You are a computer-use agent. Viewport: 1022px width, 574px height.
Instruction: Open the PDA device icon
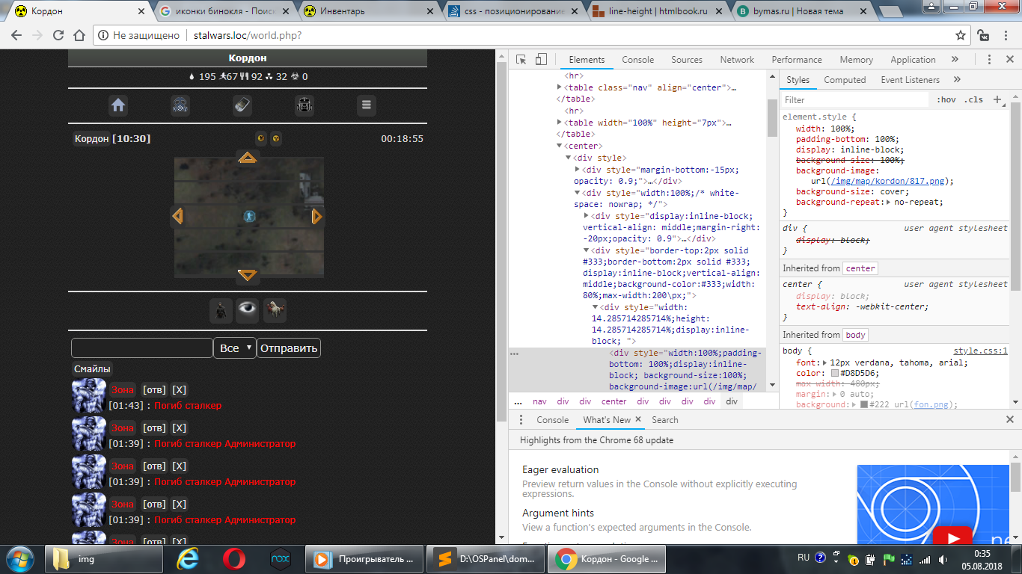(x=242, y=105)
